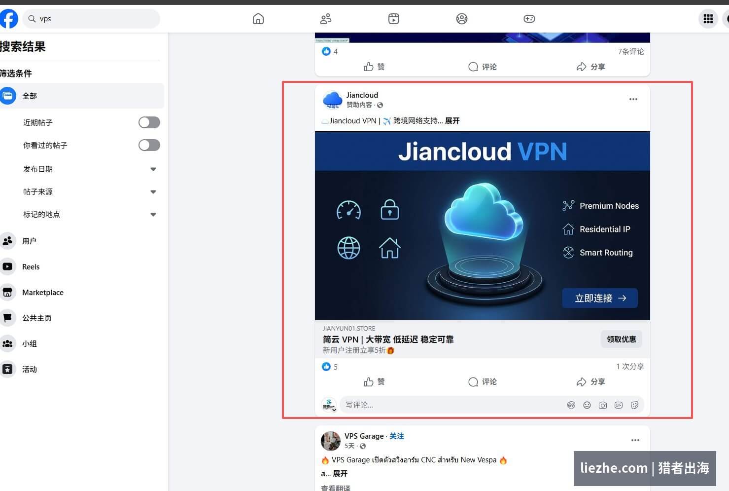729x491 pixels.
Task: Insert a GIF in the comment
Action: click(619, 405)
